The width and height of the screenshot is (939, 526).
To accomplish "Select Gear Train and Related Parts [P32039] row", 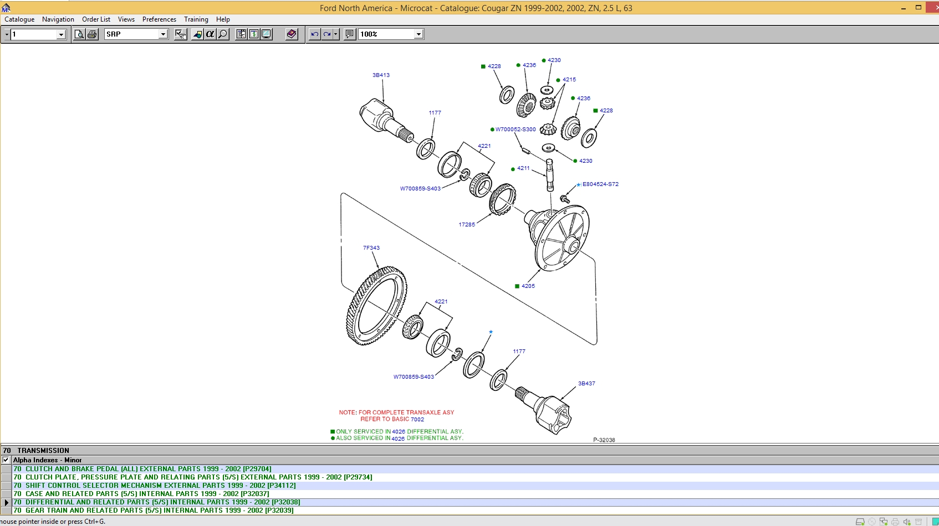I will click(x=476, y=510).
